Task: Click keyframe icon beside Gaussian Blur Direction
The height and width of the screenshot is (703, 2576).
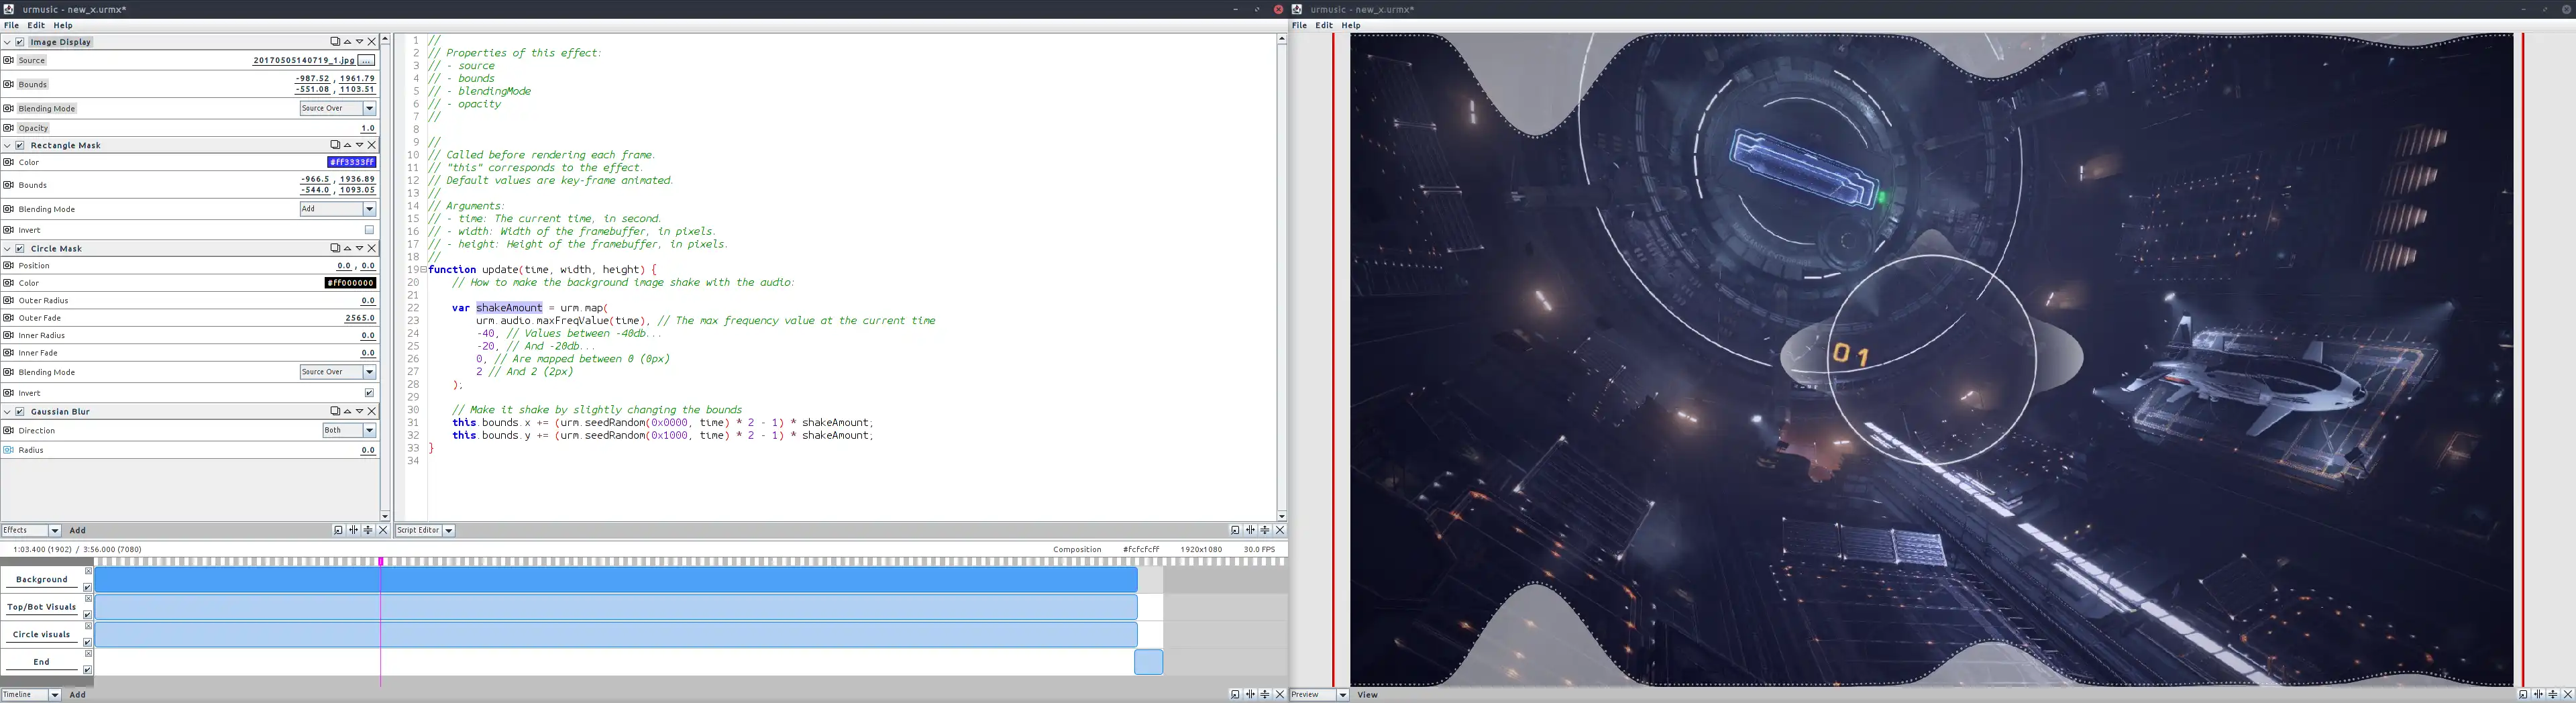Action: point(8,431)
